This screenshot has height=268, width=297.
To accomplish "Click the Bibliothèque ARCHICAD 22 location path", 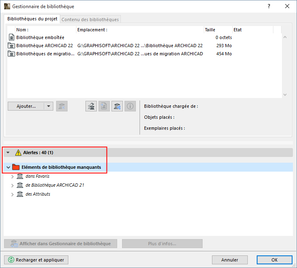I will coord(140,46).
